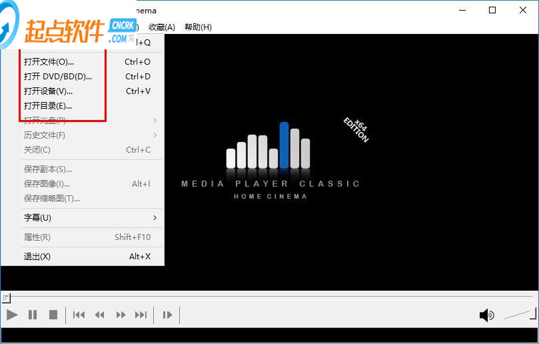Expand the 历史文件(F) submenu arrow
The width and height of the screenshot is (539, 344).
coord(155,135)
